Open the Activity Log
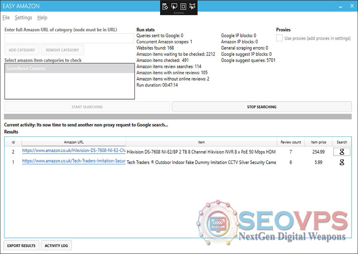The height and width of the screenshot is (254, 358). click(56, 246)
